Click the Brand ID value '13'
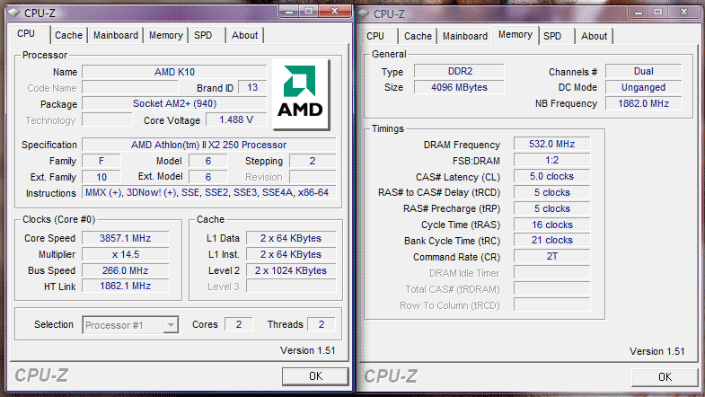The image size is (705, 397). tap(252, 87)
